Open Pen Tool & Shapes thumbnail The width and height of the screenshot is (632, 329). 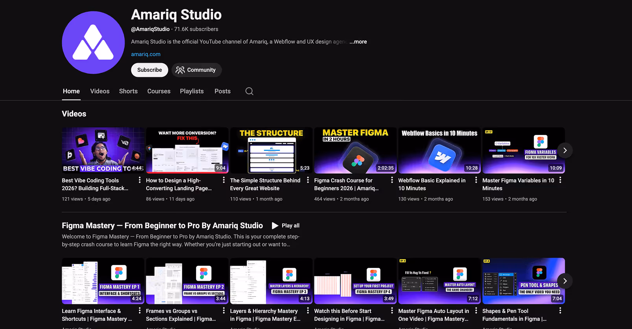524,281
